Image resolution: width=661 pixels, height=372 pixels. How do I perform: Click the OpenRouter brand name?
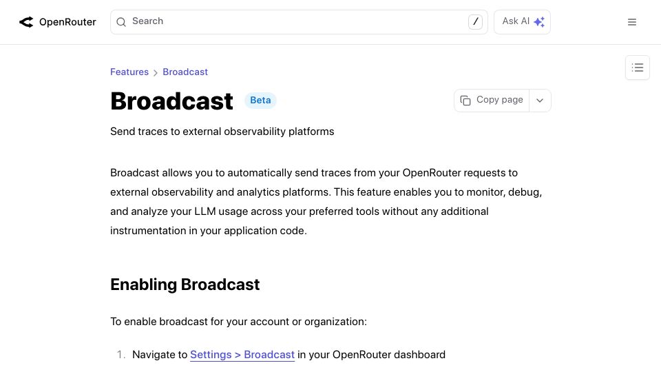[x=67, y=22]
